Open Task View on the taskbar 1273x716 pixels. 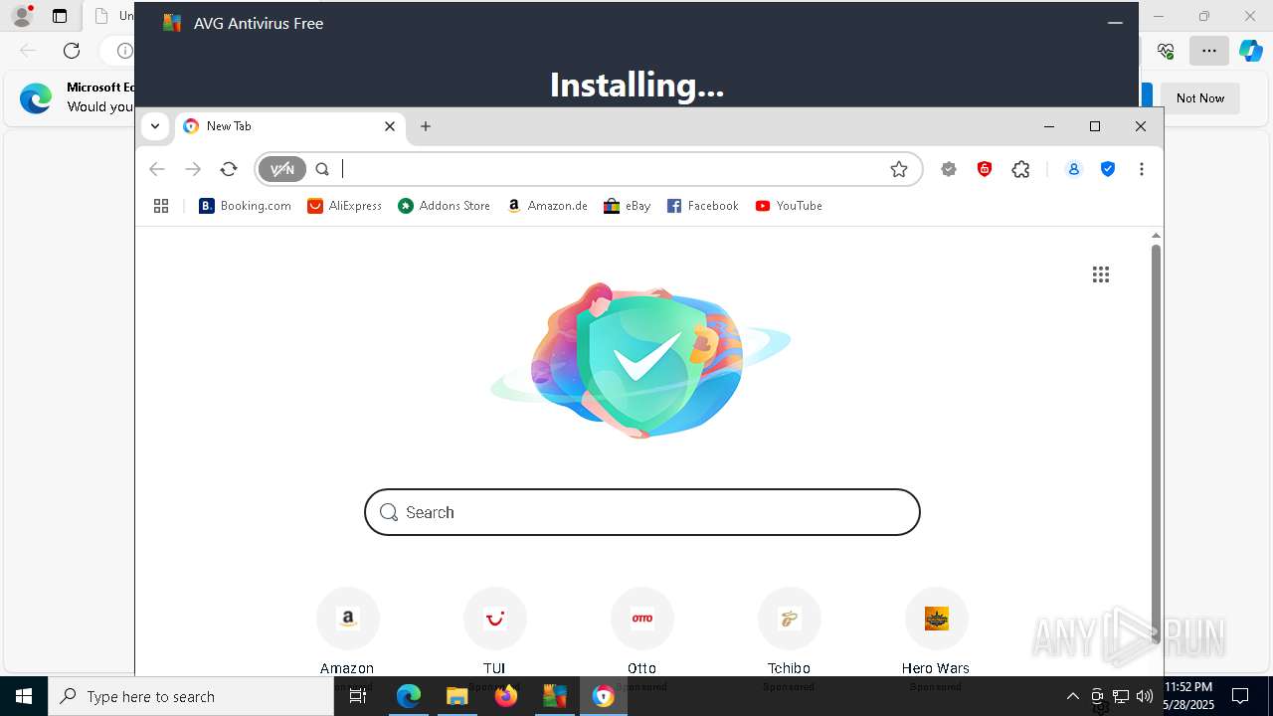pos(358,696)
